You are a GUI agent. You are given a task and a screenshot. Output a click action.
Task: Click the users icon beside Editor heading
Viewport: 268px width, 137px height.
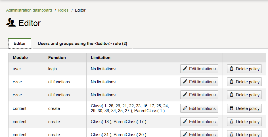tap(11, 22)
